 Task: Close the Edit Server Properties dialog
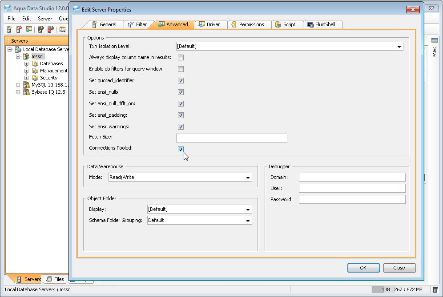click(413, 10)
